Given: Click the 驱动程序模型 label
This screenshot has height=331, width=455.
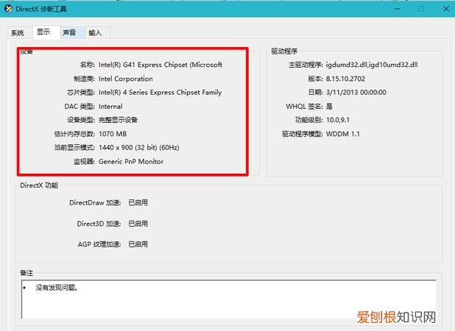Looking at the screenshot, I should pyautogui.click(x=303, y=134).
